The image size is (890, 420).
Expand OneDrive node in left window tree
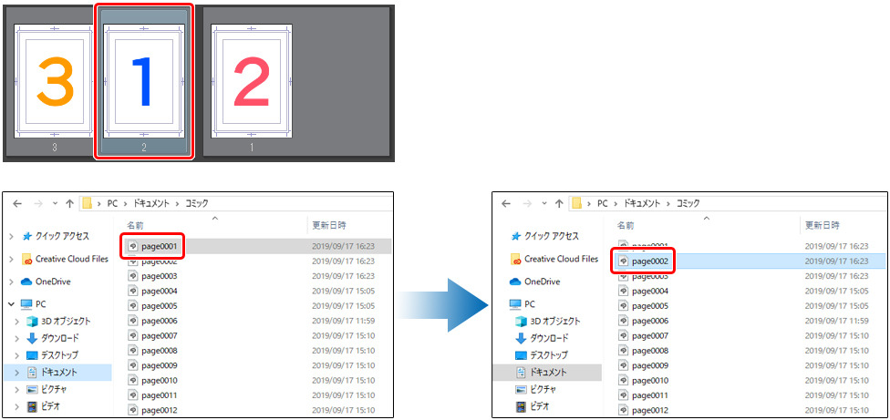pos(11,282)
